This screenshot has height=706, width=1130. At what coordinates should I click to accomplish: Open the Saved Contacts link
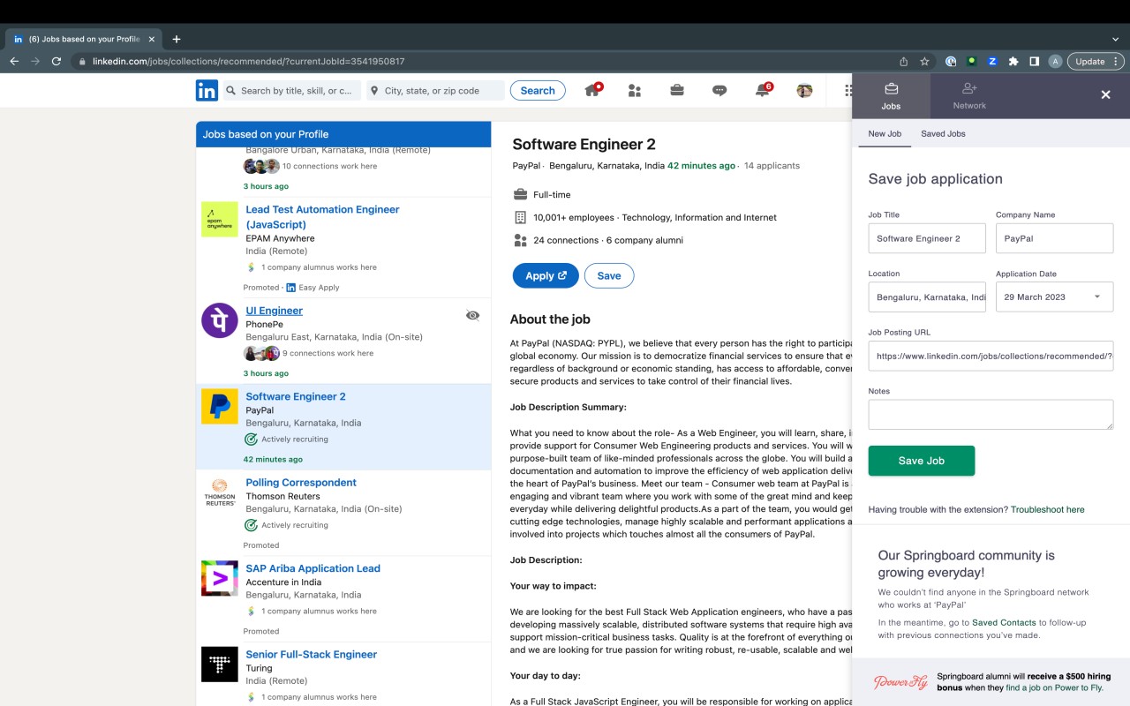coord(1004,623)
